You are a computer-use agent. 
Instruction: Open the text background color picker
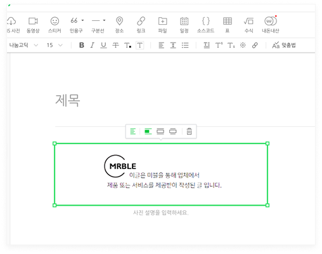point(139,45)
